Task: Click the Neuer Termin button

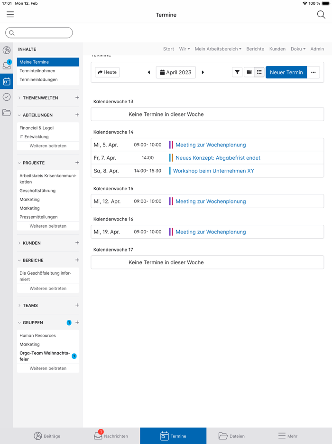Action: tap(286, 72)
